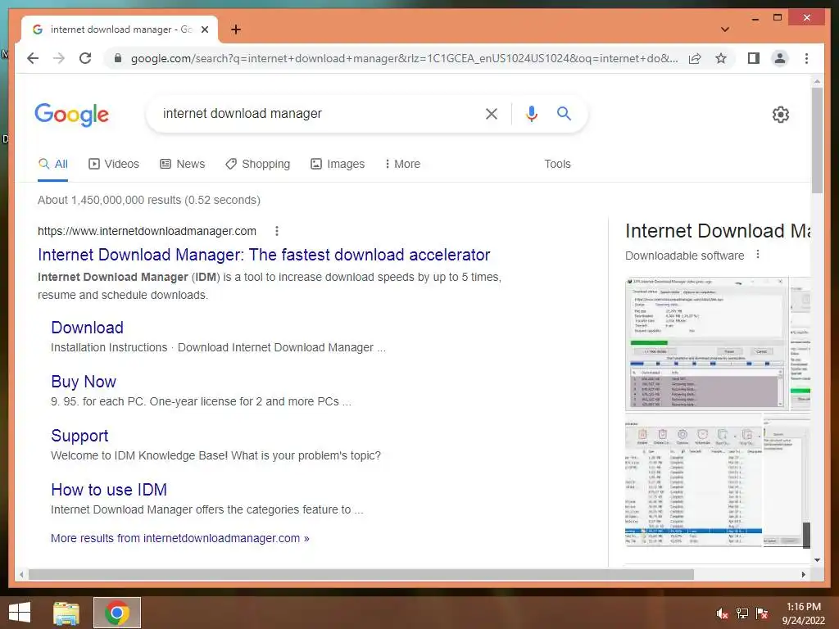Image resolution: width=839 pixels, height=629 pixels.
Task: Click the blue search magnifier button
Action: point(564,113)
